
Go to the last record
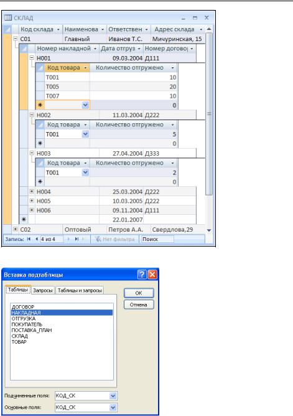77,239
